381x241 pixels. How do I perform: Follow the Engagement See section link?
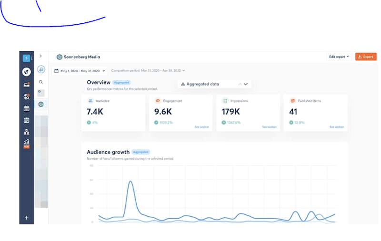tap(201, 127)
